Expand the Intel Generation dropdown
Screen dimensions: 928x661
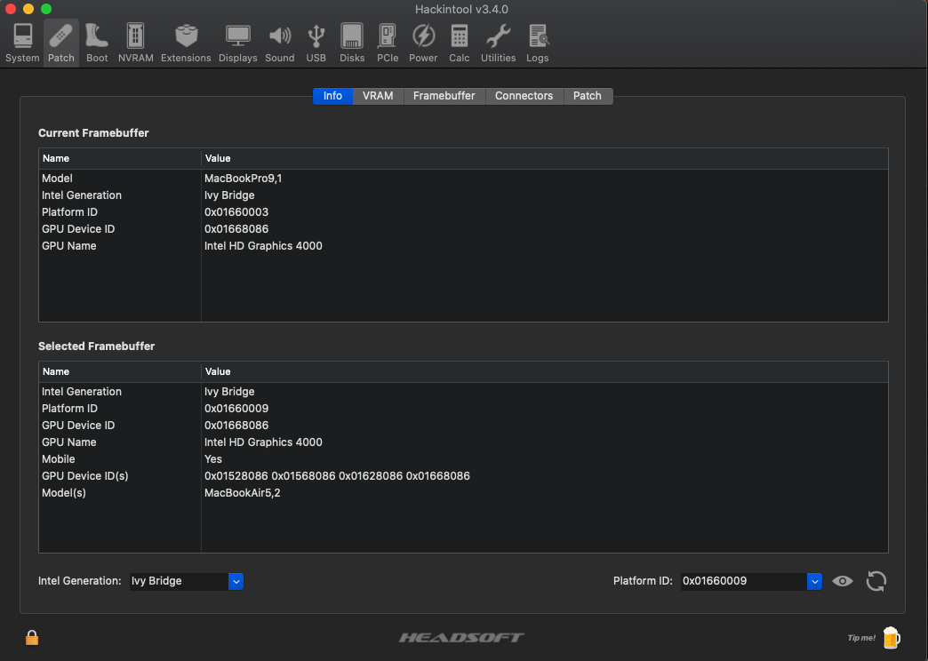[236, 581]
